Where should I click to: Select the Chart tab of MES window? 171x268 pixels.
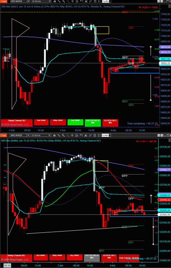(x=3, y=1)
